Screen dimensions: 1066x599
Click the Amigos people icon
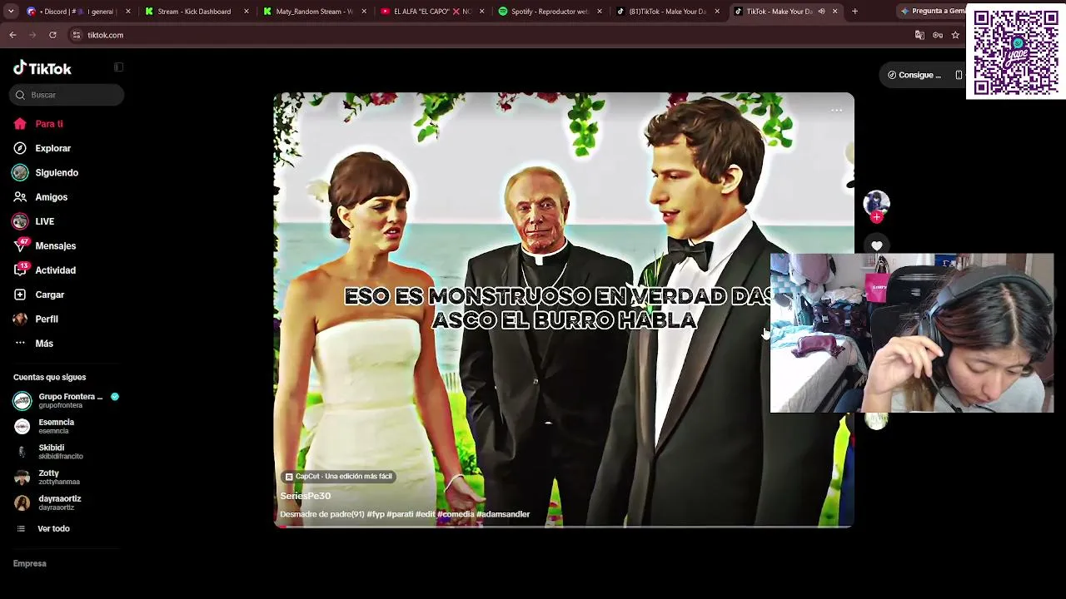20,197
